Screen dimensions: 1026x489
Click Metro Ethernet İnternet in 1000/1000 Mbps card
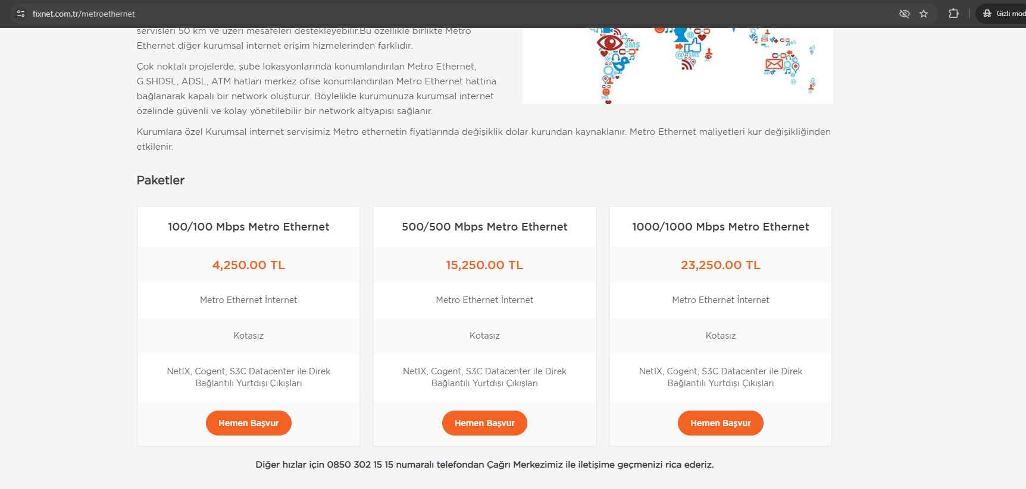point(720,300)
